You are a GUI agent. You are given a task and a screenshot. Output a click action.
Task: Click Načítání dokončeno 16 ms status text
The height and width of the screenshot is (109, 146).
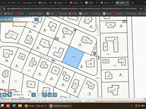(21, 99)
